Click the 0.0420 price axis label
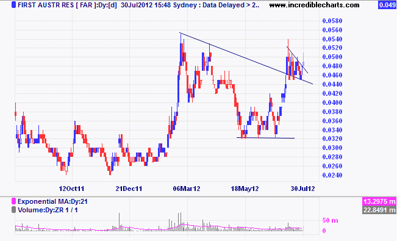 332,93
